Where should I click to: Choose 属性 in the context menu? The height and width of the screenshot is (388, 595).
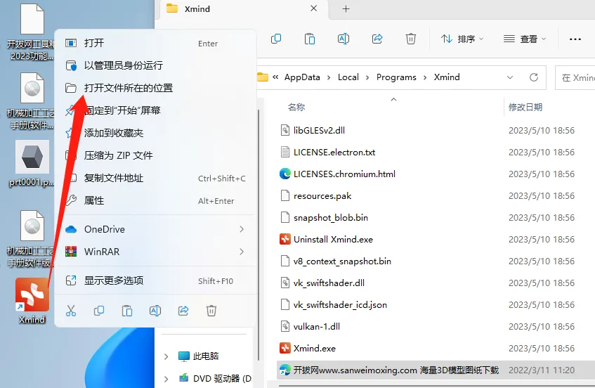pyautogui.click(x=155, y=200)
